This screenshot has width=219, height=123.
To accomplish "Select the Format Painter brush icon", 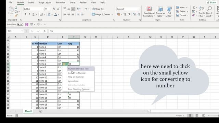I will tap(16, 15).
